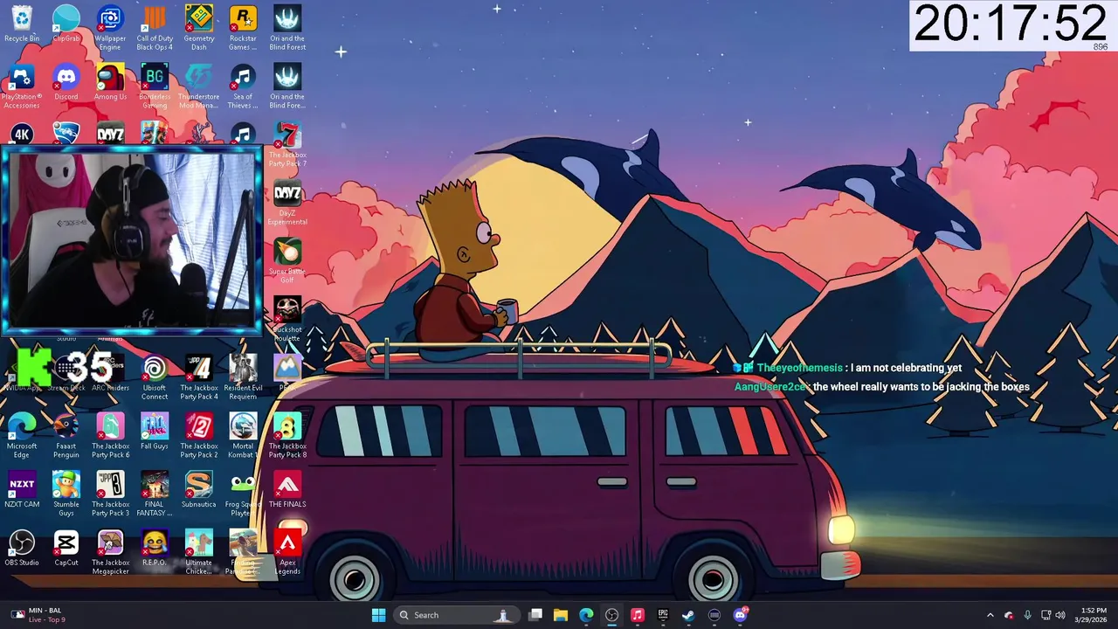Select The Jackbox Party Pack 4 icon
1118x629 pixels.
coord(199,377)
